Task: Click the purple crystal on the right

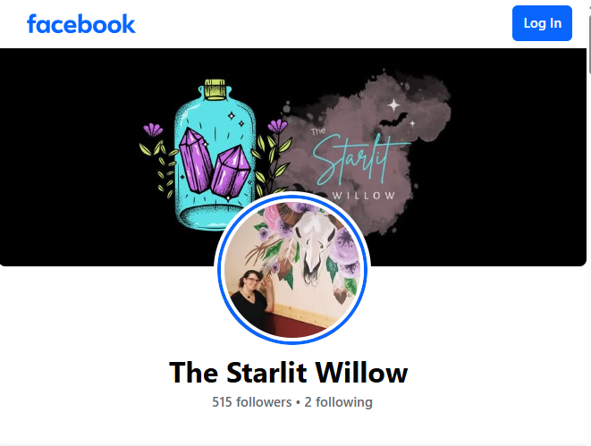Action: pyautogui.click(x=231, y=171)
